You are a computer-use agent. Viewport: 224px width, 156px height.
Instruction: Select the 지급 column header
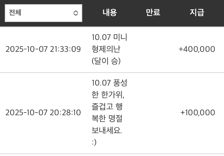pos(197,13)
